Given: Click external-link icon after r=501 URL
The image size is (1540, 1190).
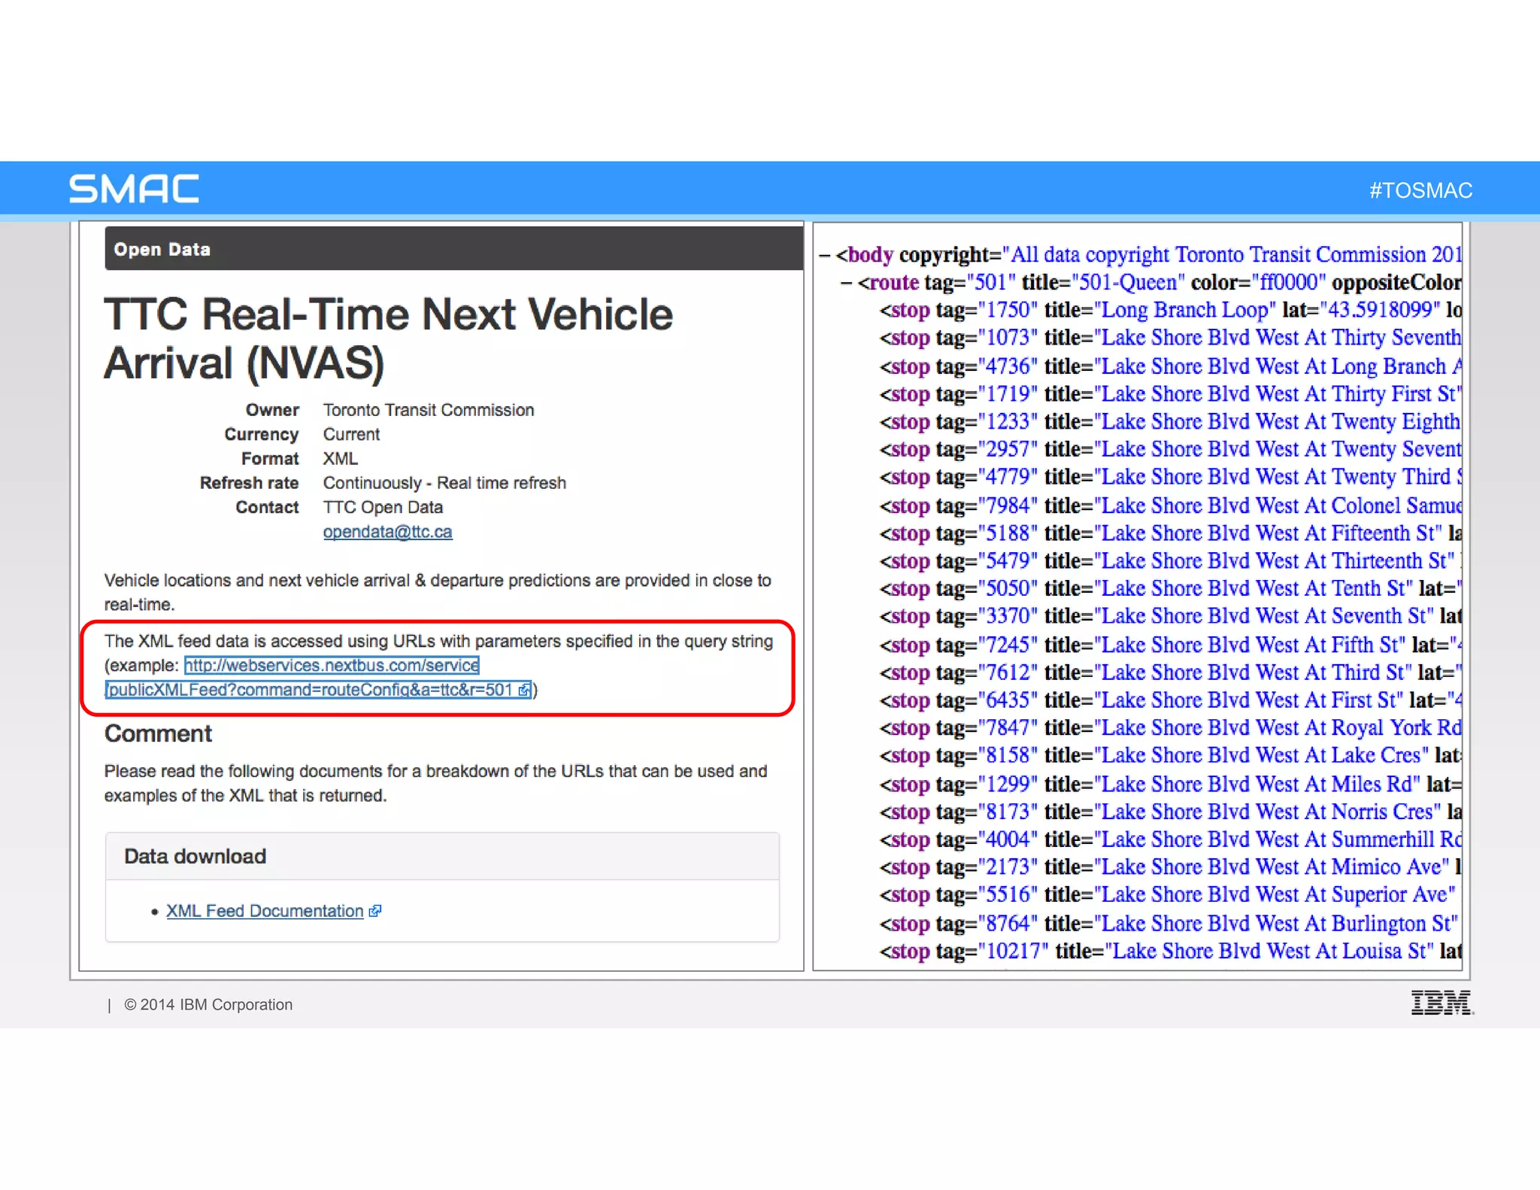Looking at the screenshot, I should 524,690.
